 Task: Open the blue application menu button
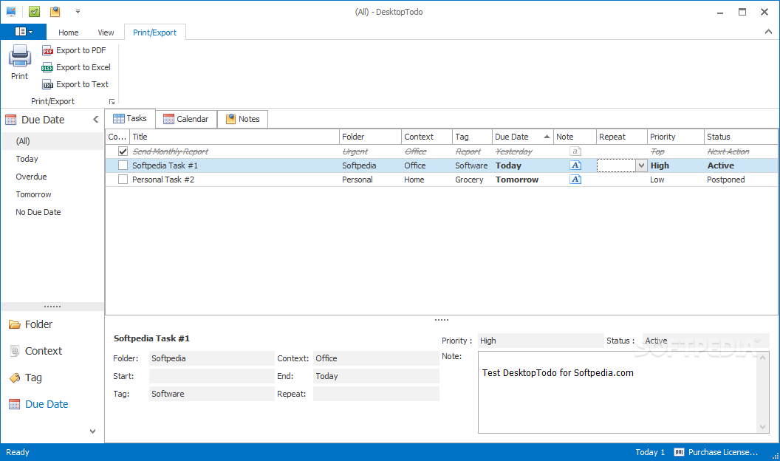tap(24, 32)
